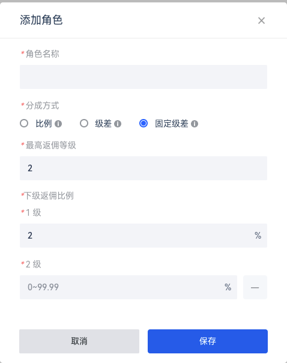The height and width of the screenshot is (363, 287).
Task: Focus the 角色名称 text field
Action: 143,77
